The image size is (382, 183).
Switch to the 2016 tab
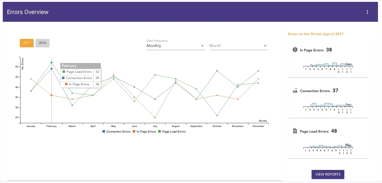click(42, 43)
